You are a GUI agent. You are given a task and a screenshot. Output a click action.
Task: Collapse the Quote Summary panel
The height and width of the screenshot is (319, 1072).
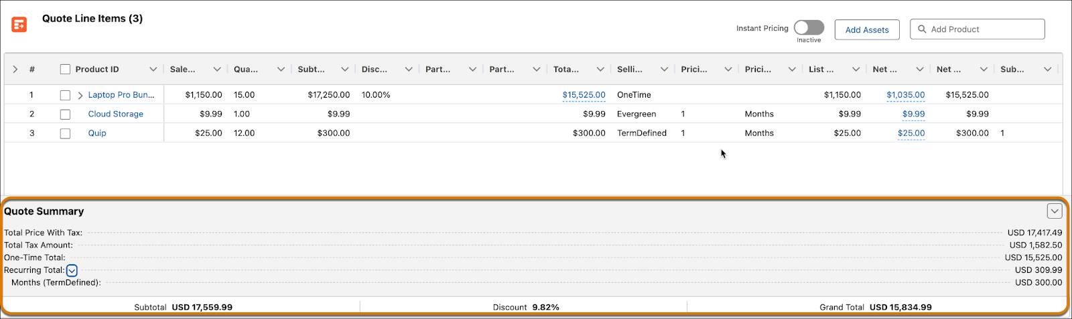pyautogui.click(x=1055, y=211)
